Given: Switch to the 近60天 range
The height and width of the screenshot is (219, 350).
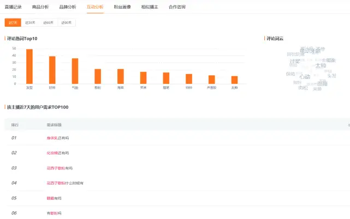Looking at the screenshot, I should (x=48, y=22).
